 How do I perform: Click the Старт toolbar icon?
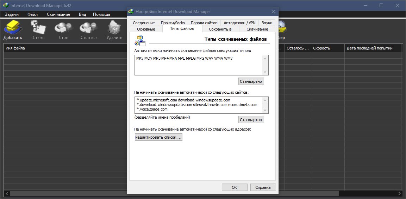[38, 27]
